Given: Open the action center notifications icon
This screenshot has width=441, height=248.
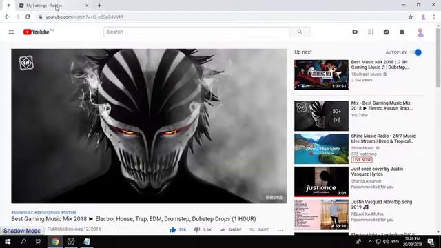Looking at the screenshot, I should click(x=431, y=242).
